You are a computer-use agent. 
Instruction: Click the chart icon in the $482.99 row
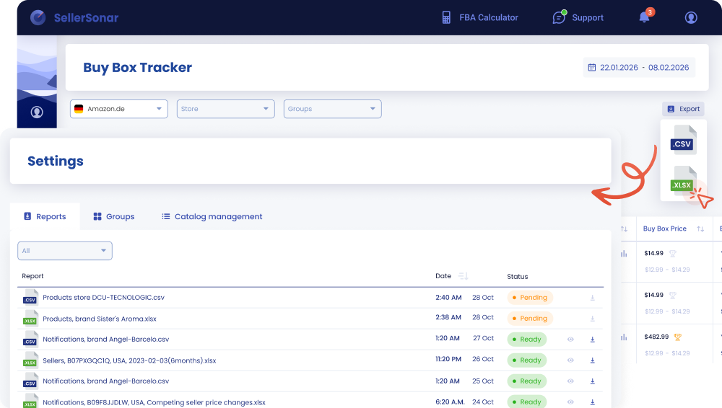coord(624,337)
